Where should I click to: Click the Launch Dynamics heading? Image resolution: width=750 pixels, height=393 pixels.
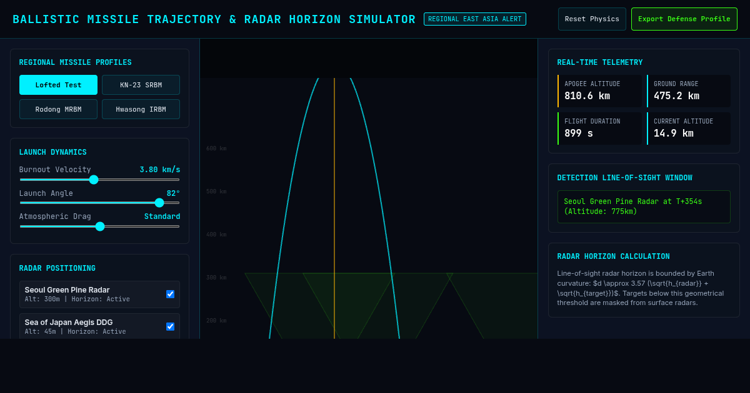pos(52,152)
